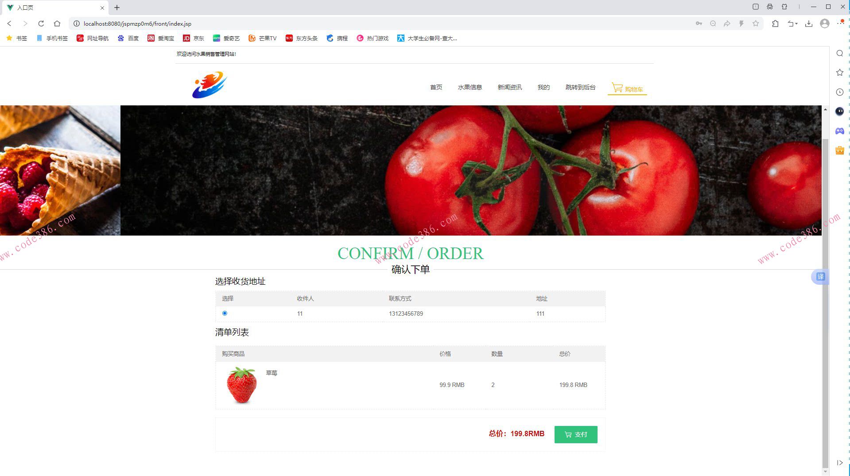Screen dimensions: 850x476
Task: Click the green 支付 pay button
Action: 576,434
